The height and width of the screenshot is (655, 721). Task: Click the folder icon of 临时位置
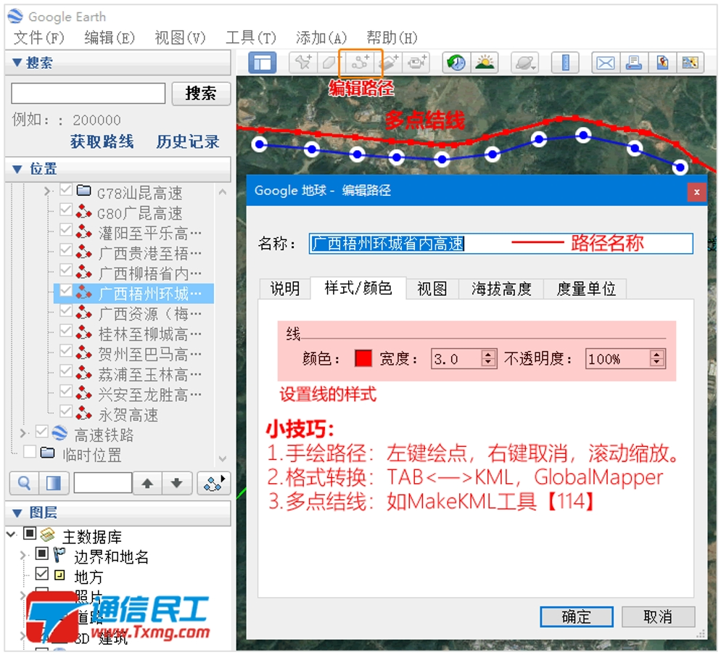[47, 452]
